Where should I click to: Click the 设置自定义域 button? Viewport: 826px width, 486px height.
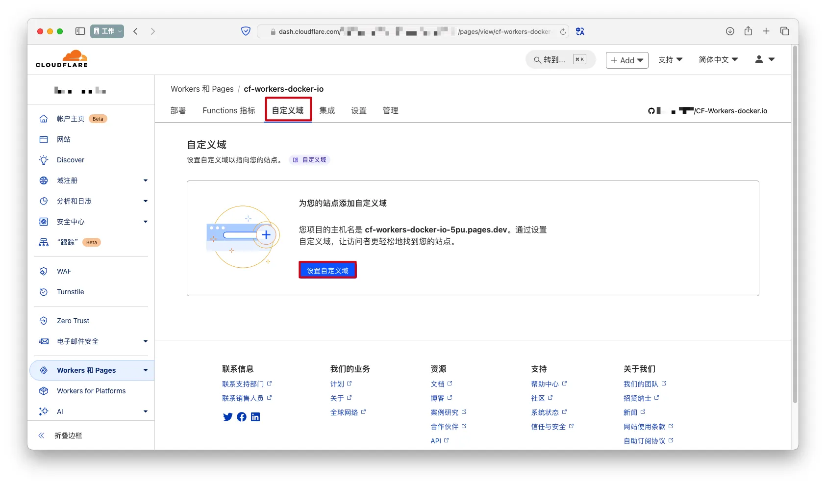coord(327,270)
